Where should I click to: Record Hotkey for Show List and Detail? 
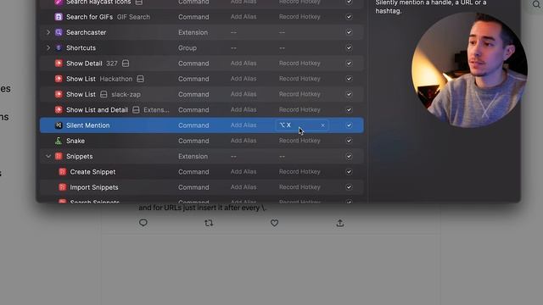point(299,109)
